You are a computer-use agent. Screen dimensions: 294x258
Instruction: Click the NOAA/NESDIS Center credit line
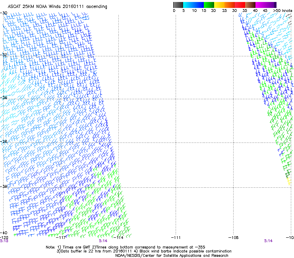pyautogui.click(x=172, y=256)
